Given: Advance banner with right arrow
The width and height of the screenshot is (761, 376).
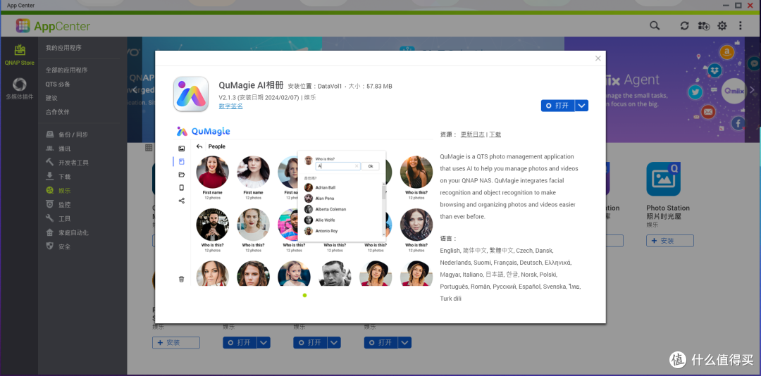Looking at the screenshot, I should [x=753, y=89].
